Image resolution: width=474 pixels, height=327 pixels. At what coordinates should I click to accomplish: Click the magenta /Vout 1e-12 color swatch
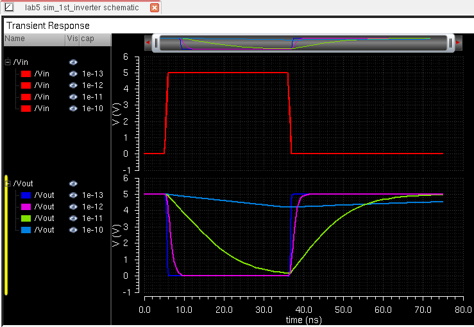[26, 207]
